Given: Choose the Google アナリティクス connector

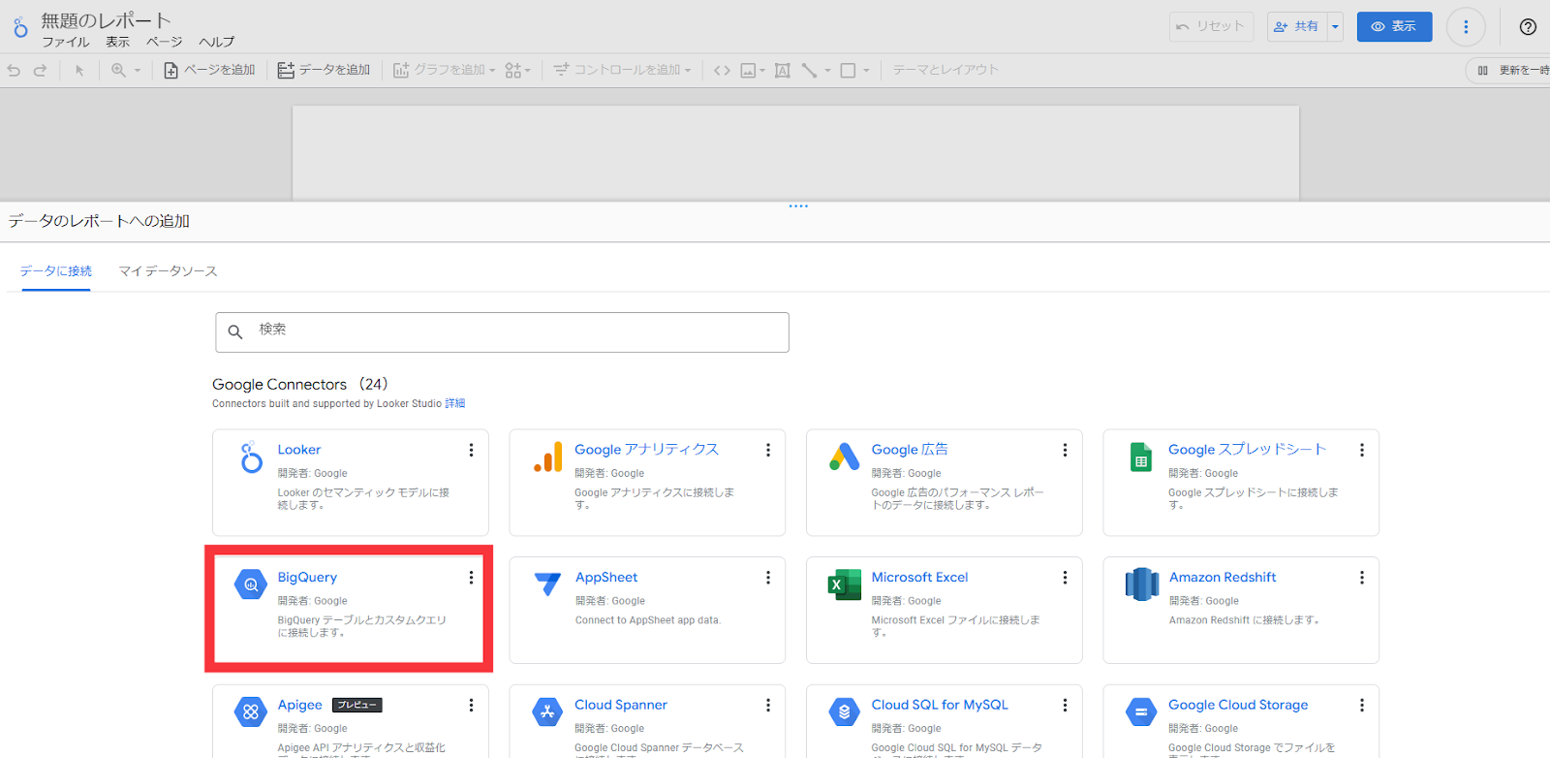Looking at the screenshot, I should click(647, 483).
